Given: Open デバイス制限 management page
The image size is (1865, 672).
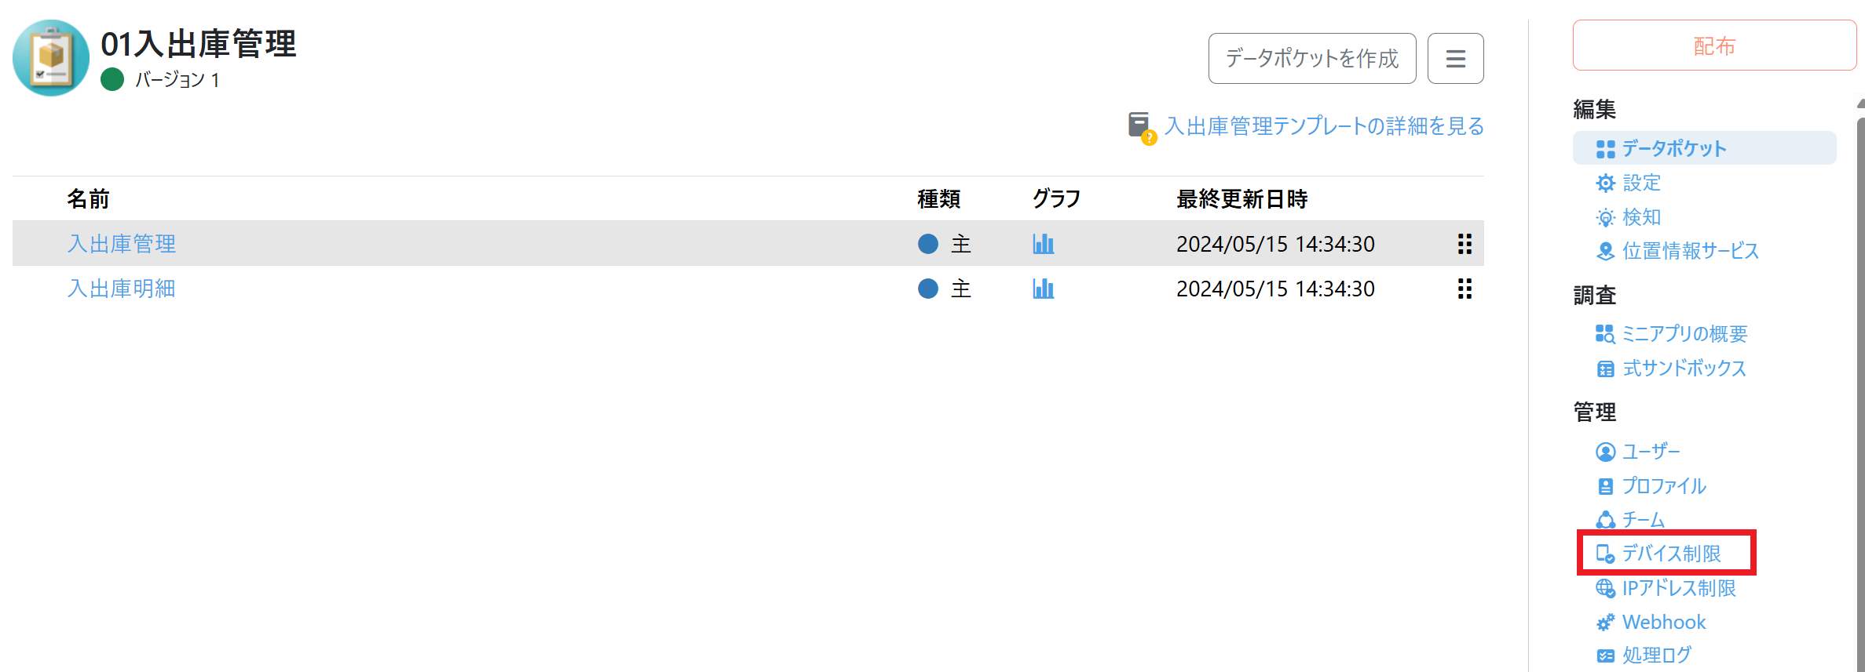Looking at the screenshot, I should (1671, 554).
